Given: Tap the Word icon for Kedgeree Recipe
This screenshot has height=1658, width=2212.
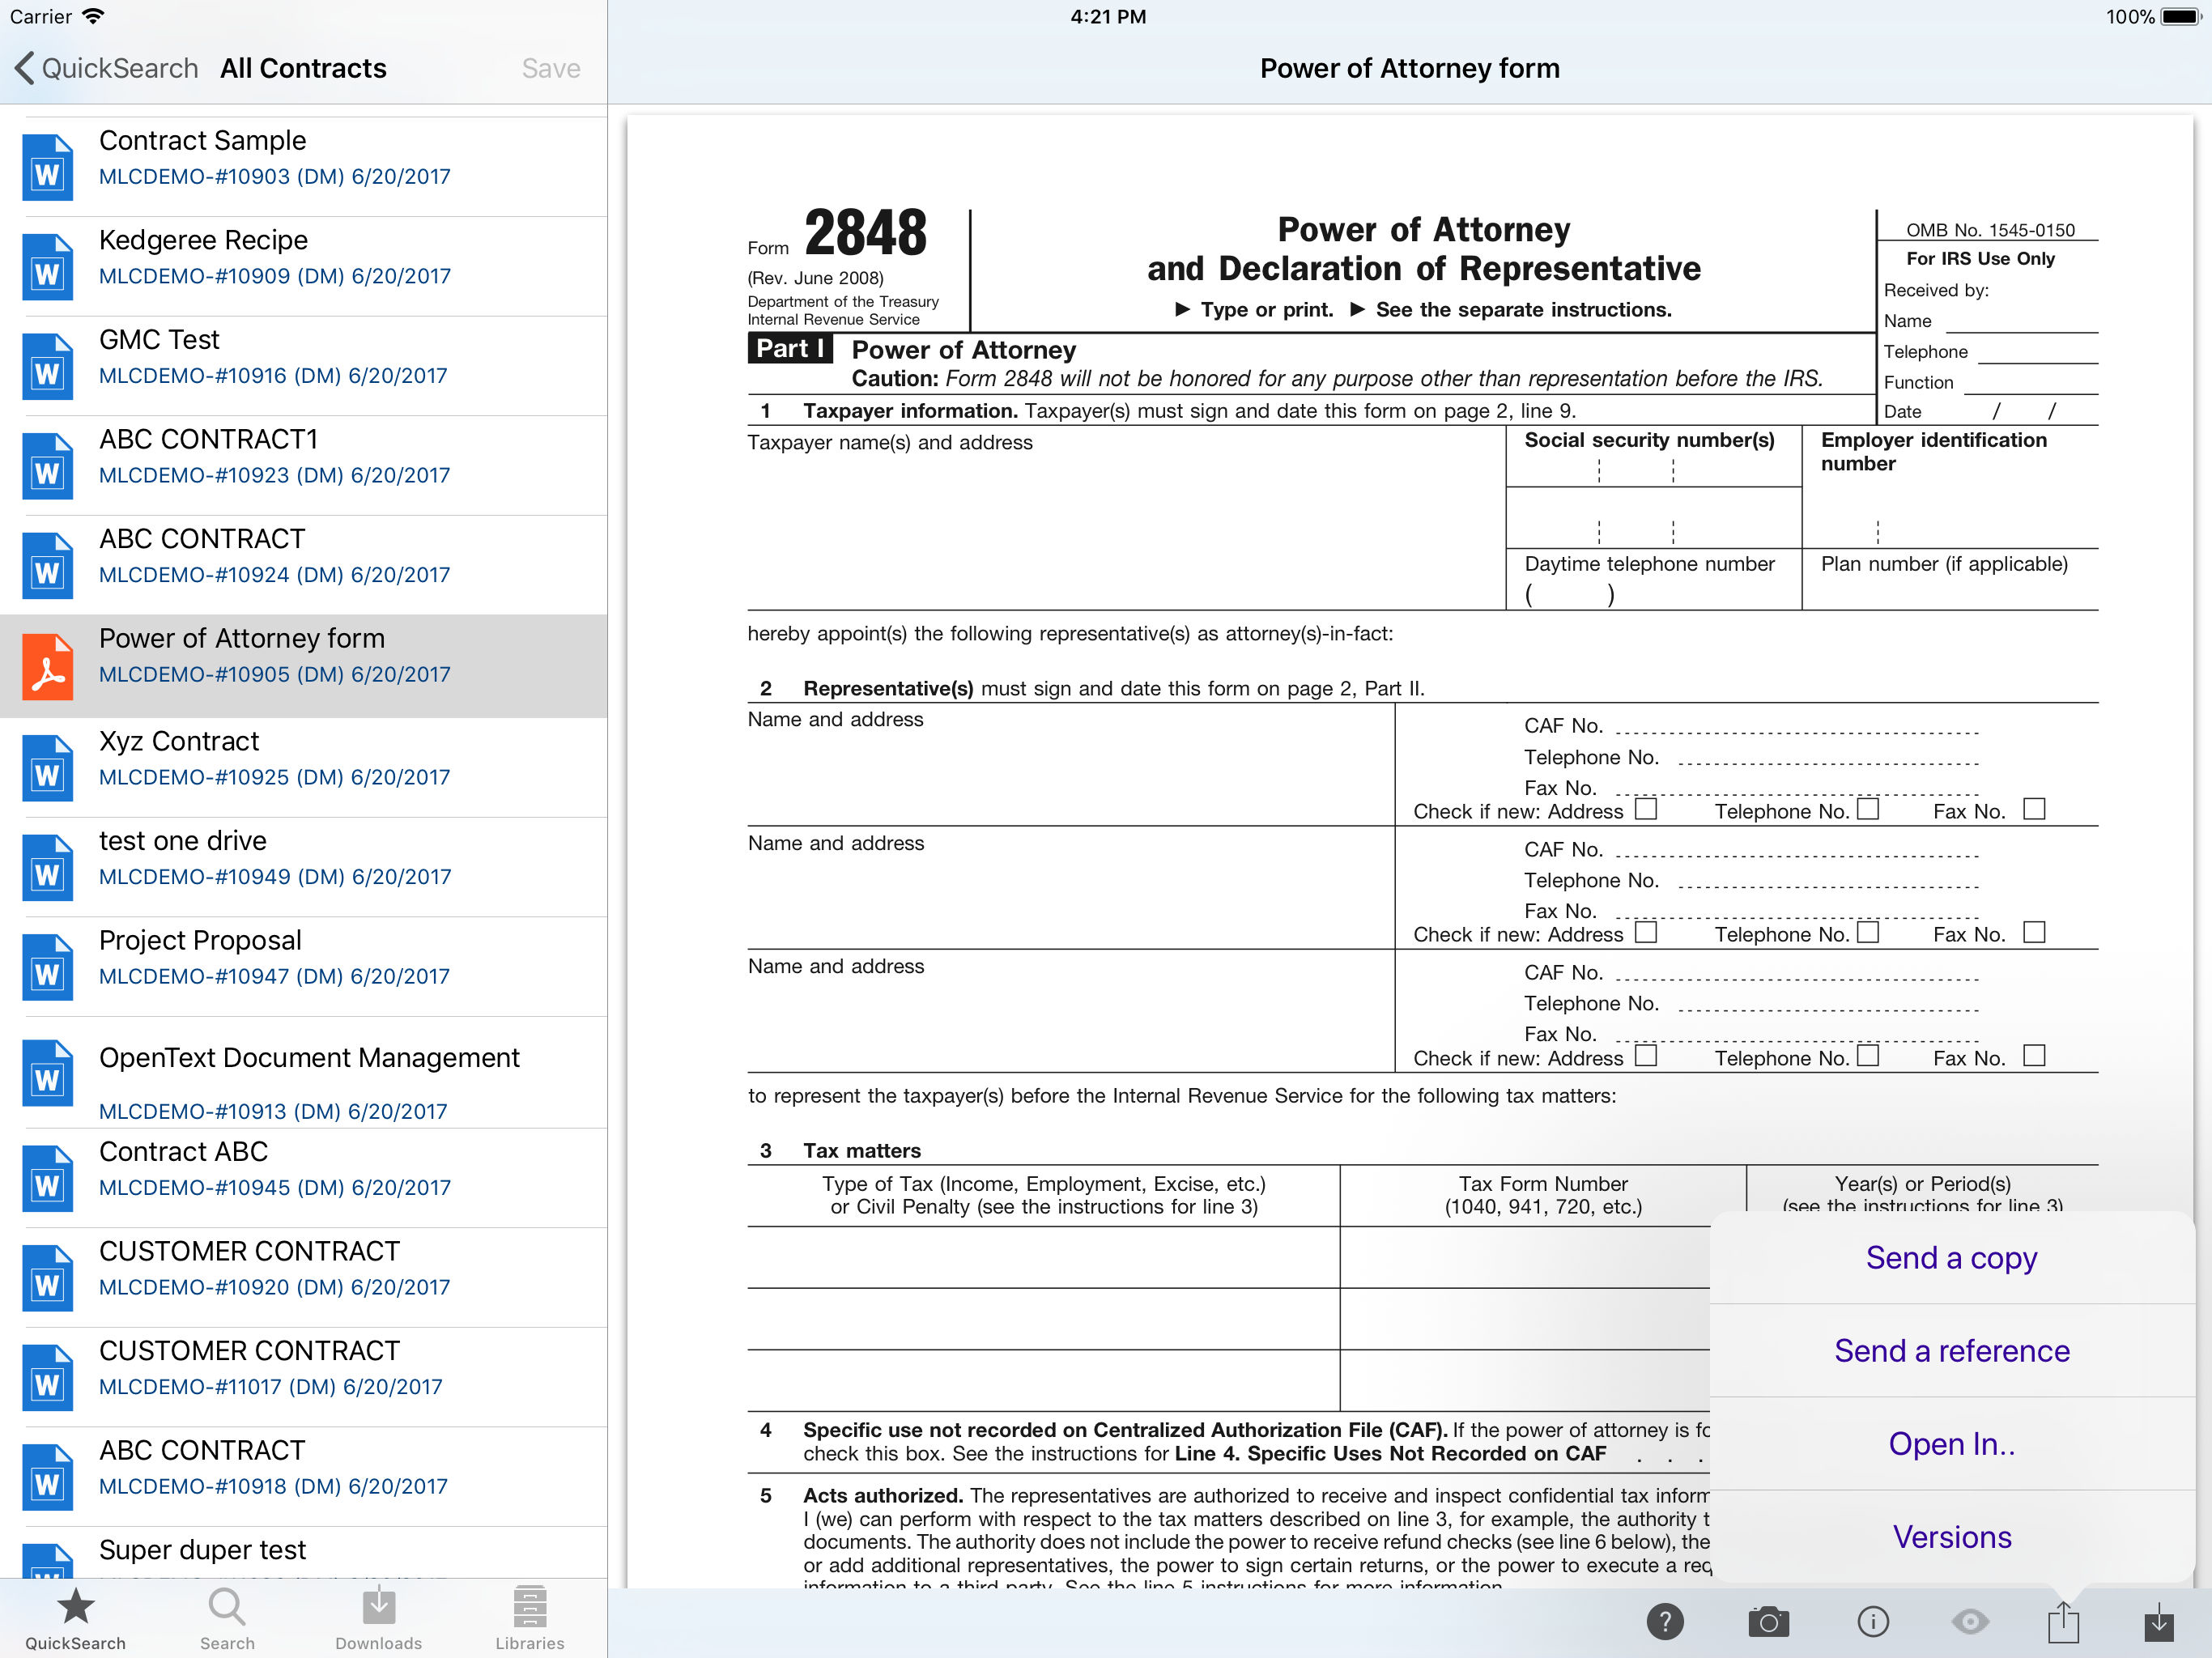Looking at the screenshot, I should coord(47,267).
